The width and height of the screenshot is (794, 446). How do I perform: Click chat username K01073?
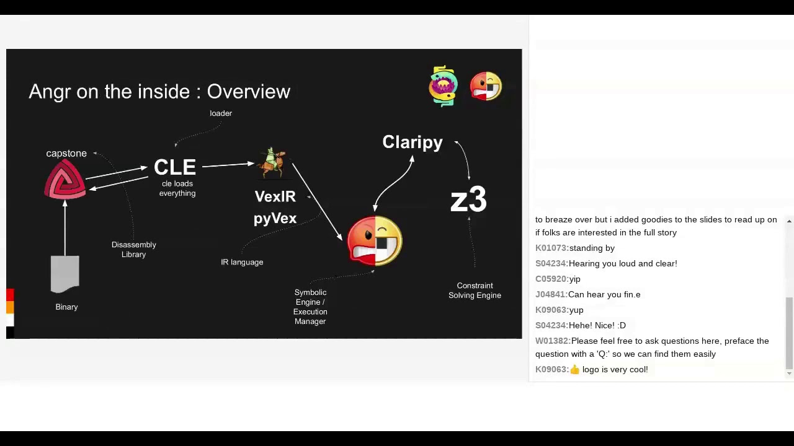pos(552,248)
